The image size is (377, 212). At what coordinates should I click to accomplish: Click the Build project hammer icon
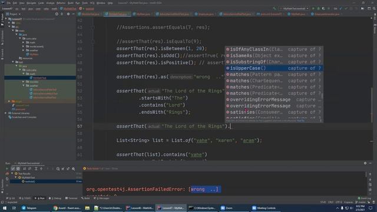(275, 8)
